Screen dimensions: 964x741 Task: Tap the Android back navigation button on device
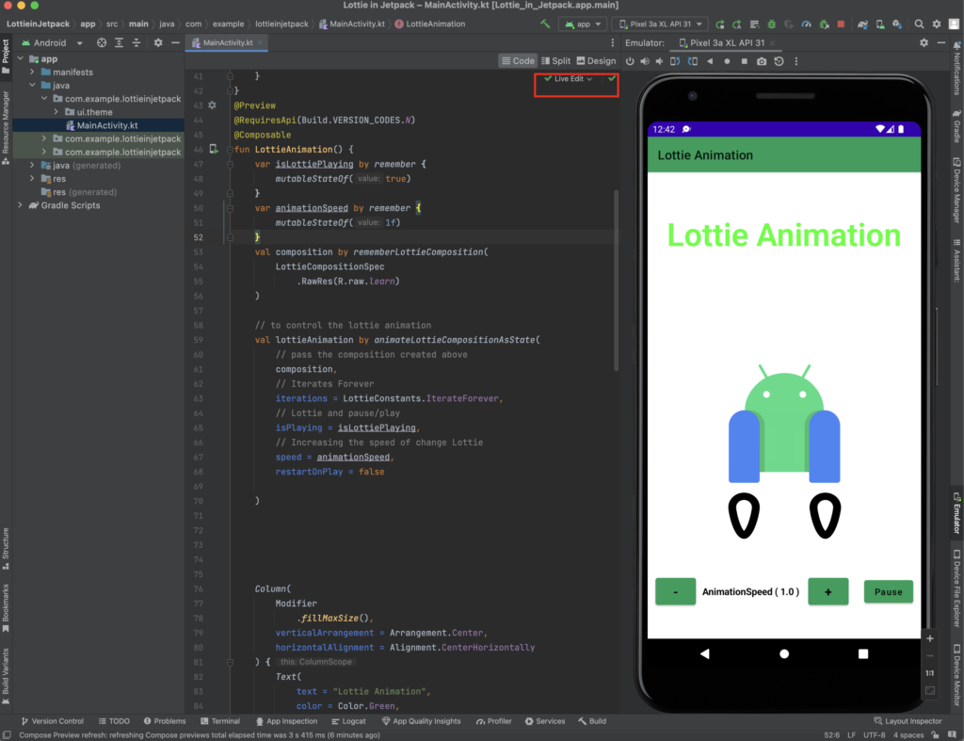pos(704,653)
